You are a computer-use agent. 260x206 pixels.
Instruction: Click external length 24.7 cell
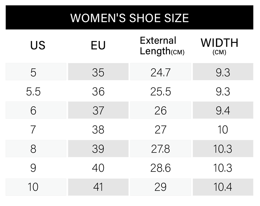tap(160, 72)
